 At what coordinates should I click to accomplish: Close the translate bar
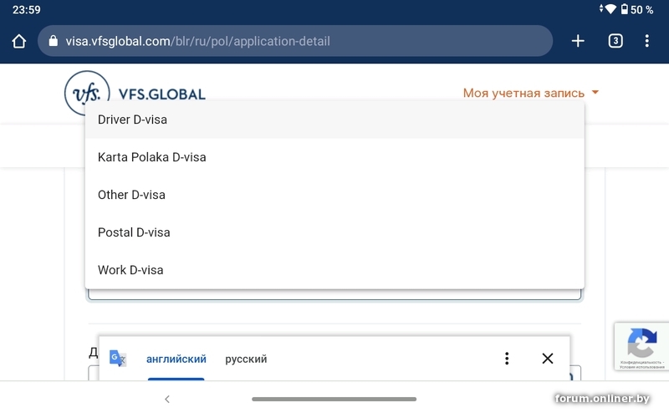point(548,359)
